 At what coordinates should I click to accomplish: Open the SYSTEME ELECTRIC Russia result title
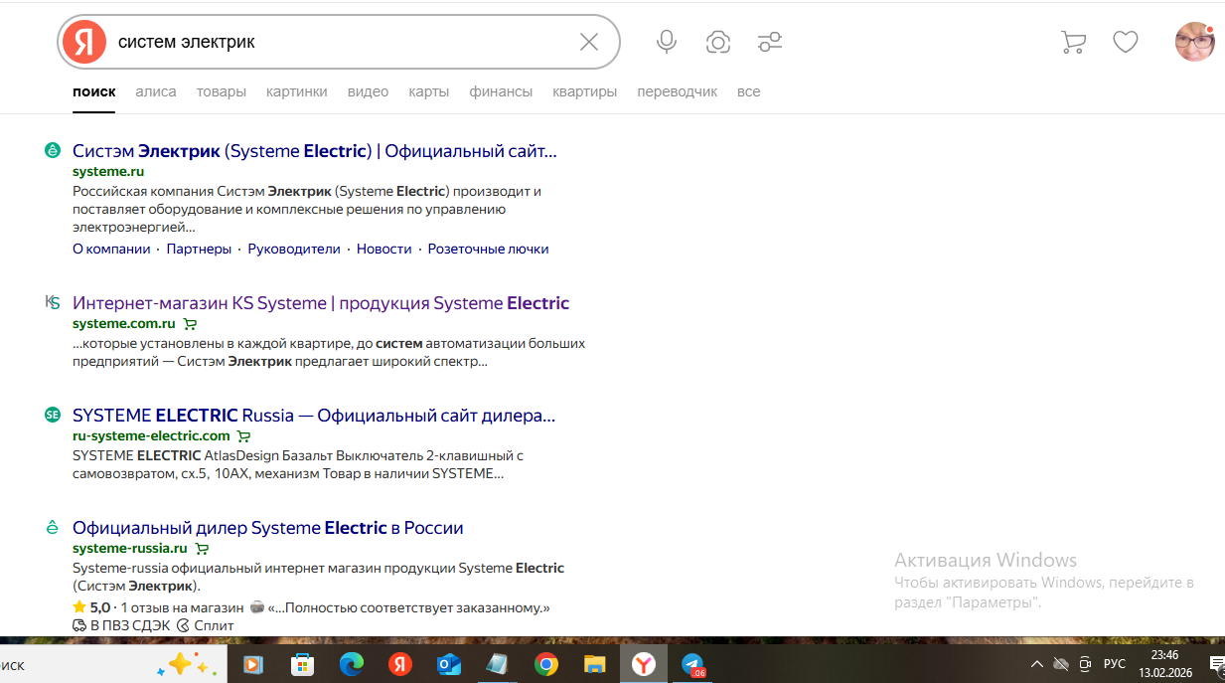click(x=314, y=416)
